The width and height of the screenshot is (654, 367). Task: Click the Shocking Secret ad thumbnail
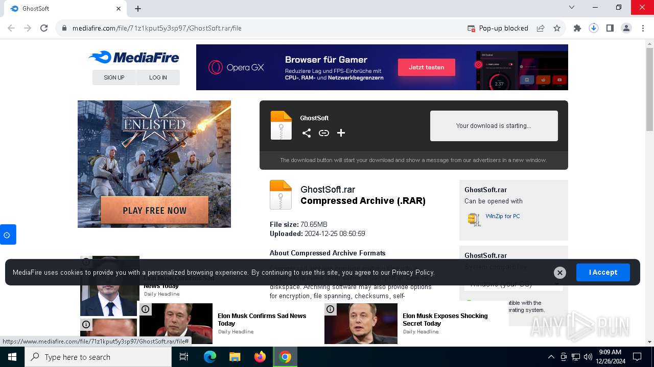[361, 324]
